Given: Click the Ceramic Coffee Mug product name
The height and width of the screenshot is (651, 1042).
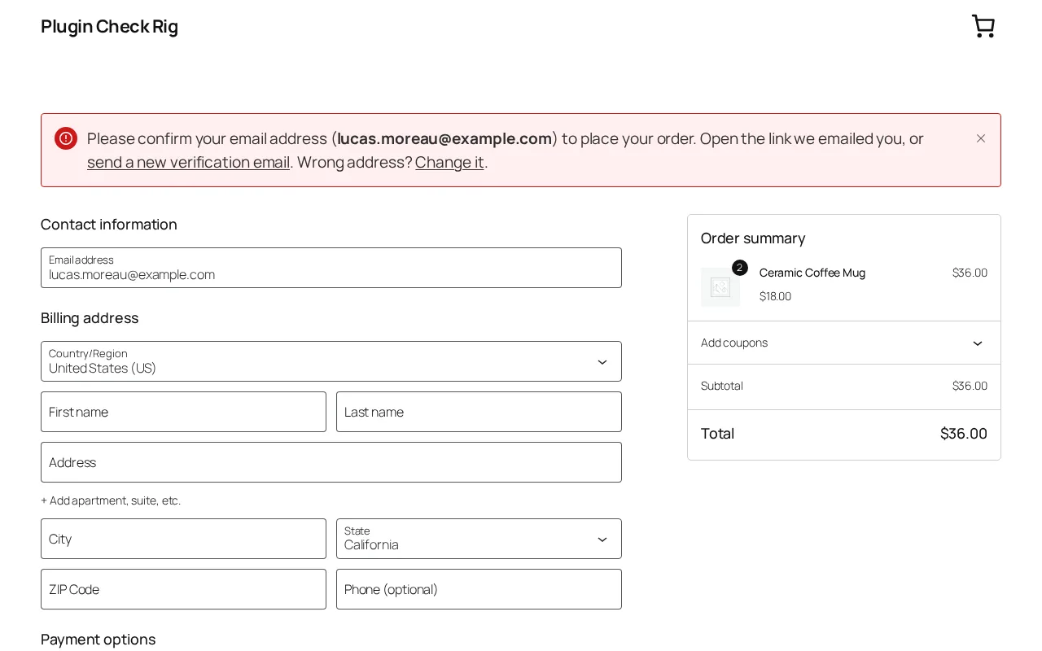Looking at the screenshot, I should (812, 273).
